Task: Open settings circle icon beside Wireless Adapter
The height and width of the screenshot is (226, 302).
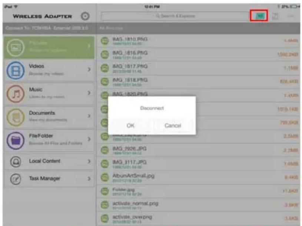Action: [x=85, y=16]
